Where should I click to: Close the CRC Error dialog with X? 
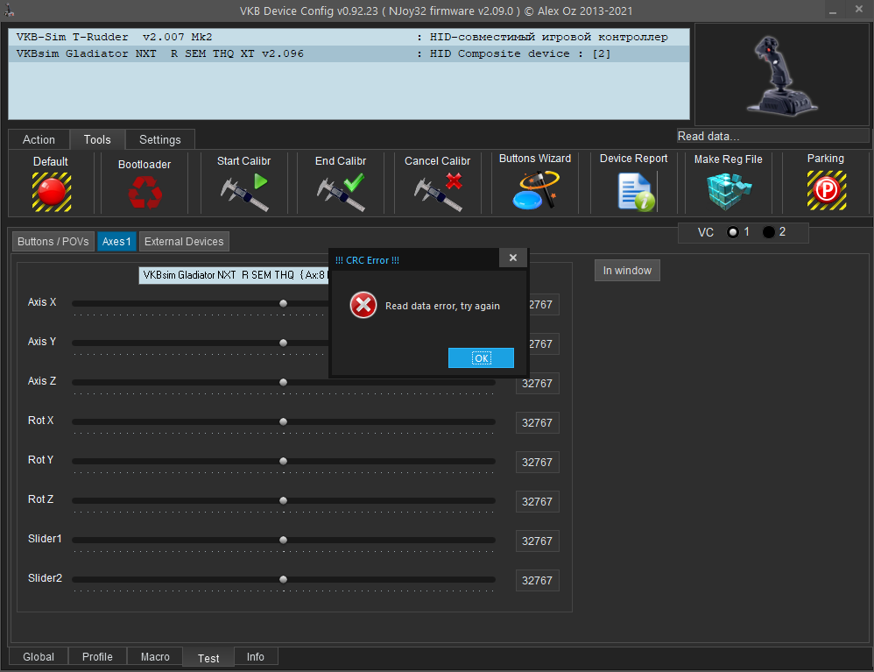513,258
